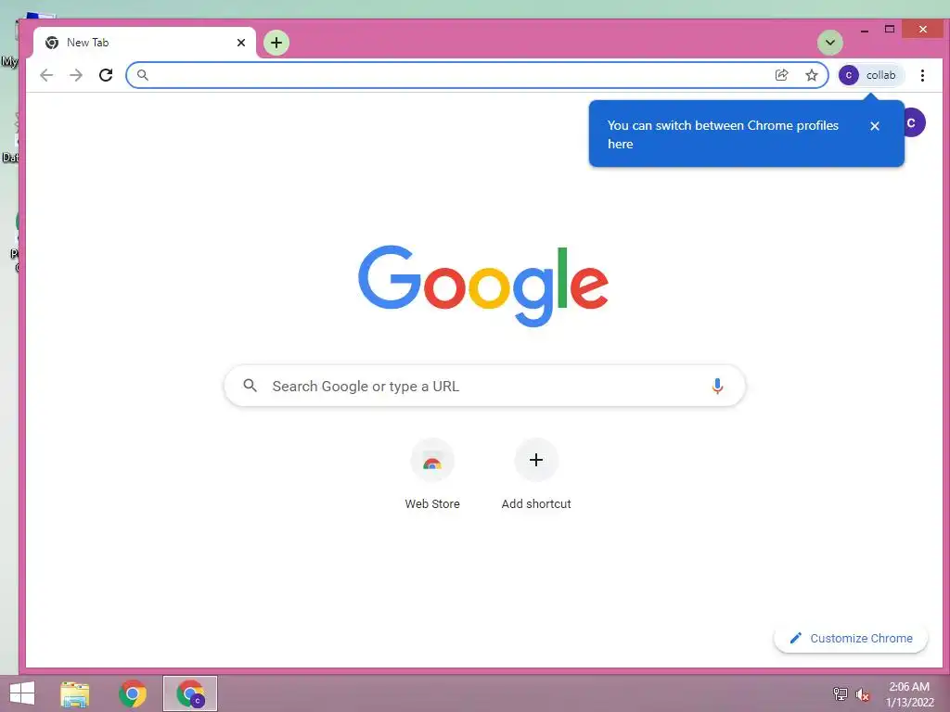Image resolution: width=950 pixels, height=712 pixels.
Task: Maximize the Chrome window
Action: click(890, 29)
